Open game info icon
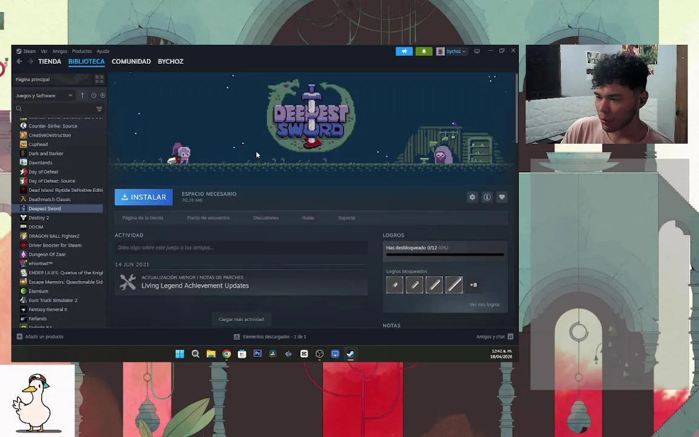The width and height of the screenshot is (699, 437). pos(487,197)
